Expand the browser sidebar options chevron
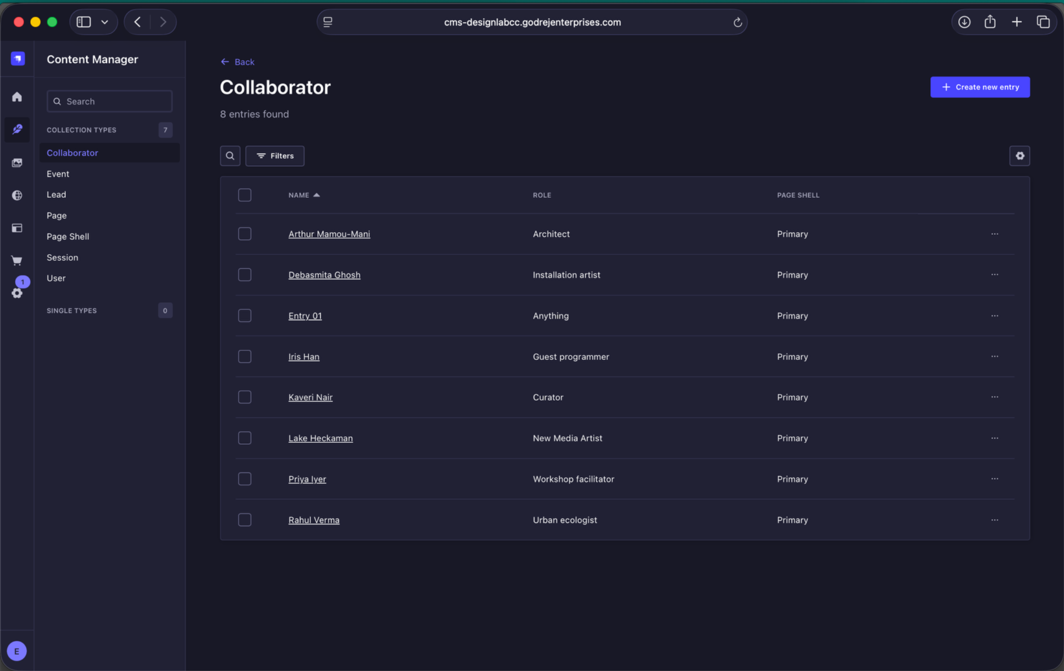This screenshot has width=1064, height=671. point(104,22)
